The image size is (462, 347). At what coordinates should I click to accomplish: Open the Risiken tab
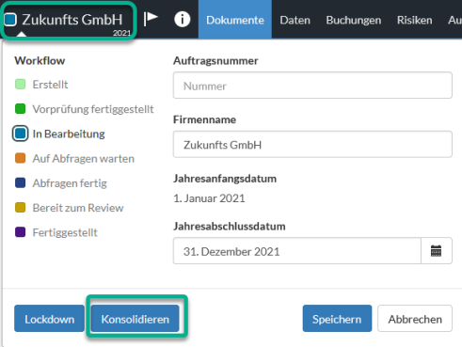(x=414, y=20)
